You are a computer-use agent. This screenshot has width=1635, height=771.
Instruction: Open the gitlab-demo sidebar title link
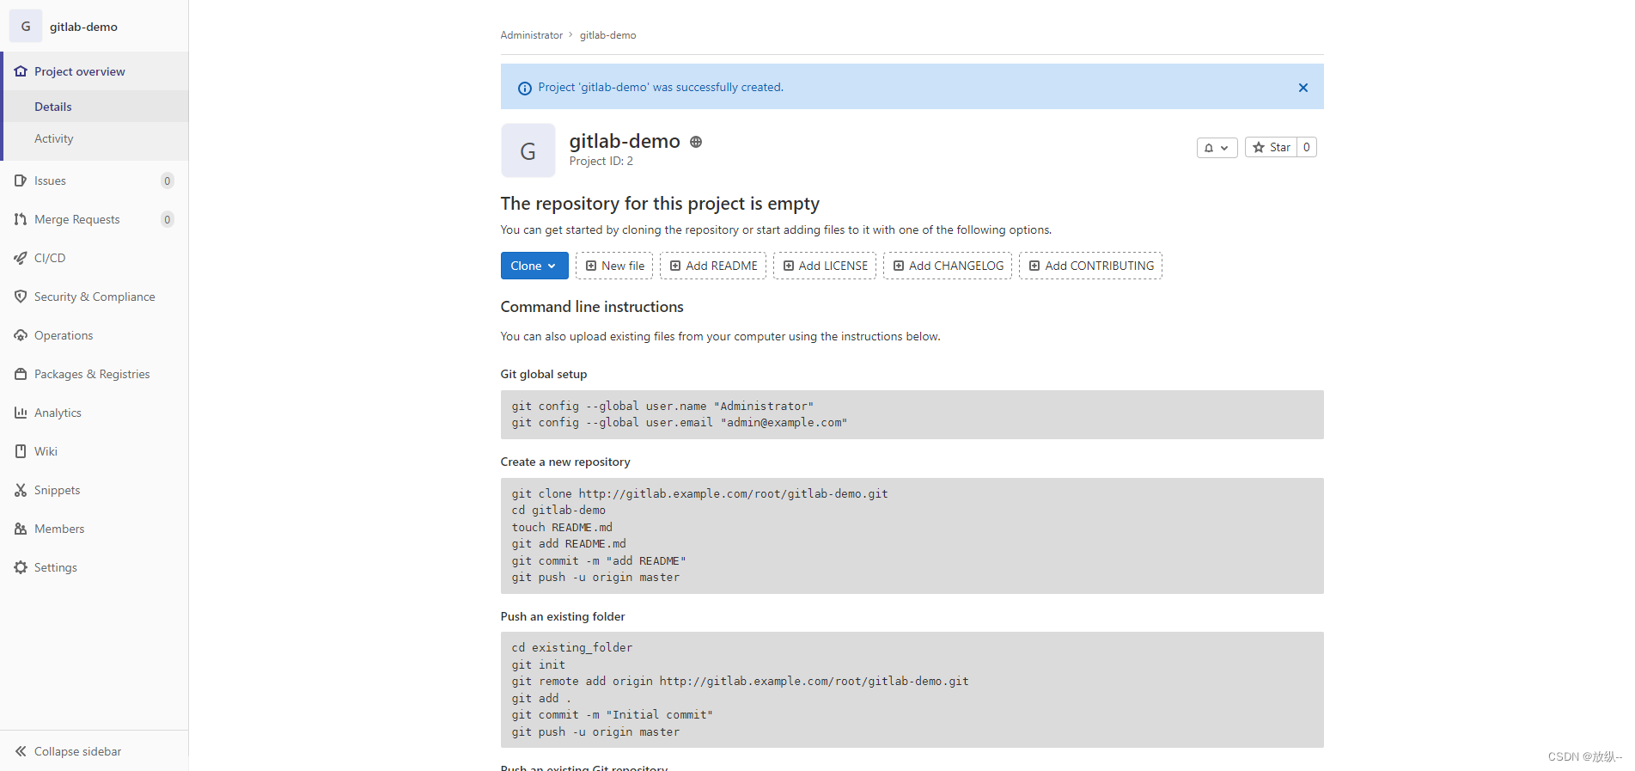pos(83,27)
